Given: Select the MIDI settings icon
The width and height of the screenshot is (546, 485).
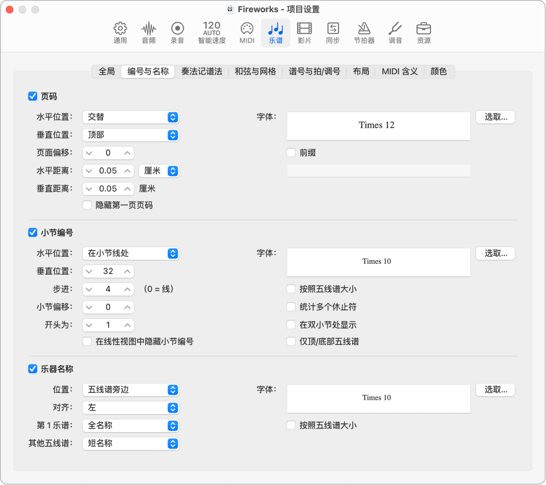Looking at the screenshot, I should point(246,32).
